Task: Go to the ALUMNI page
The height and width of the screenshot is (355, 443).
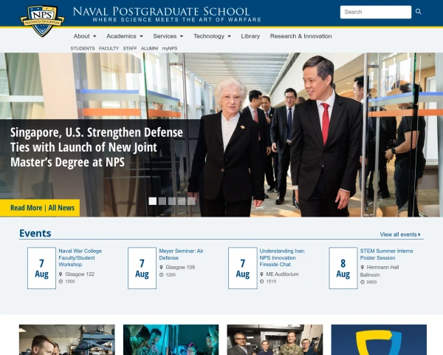Action: [x=149, y=48]
